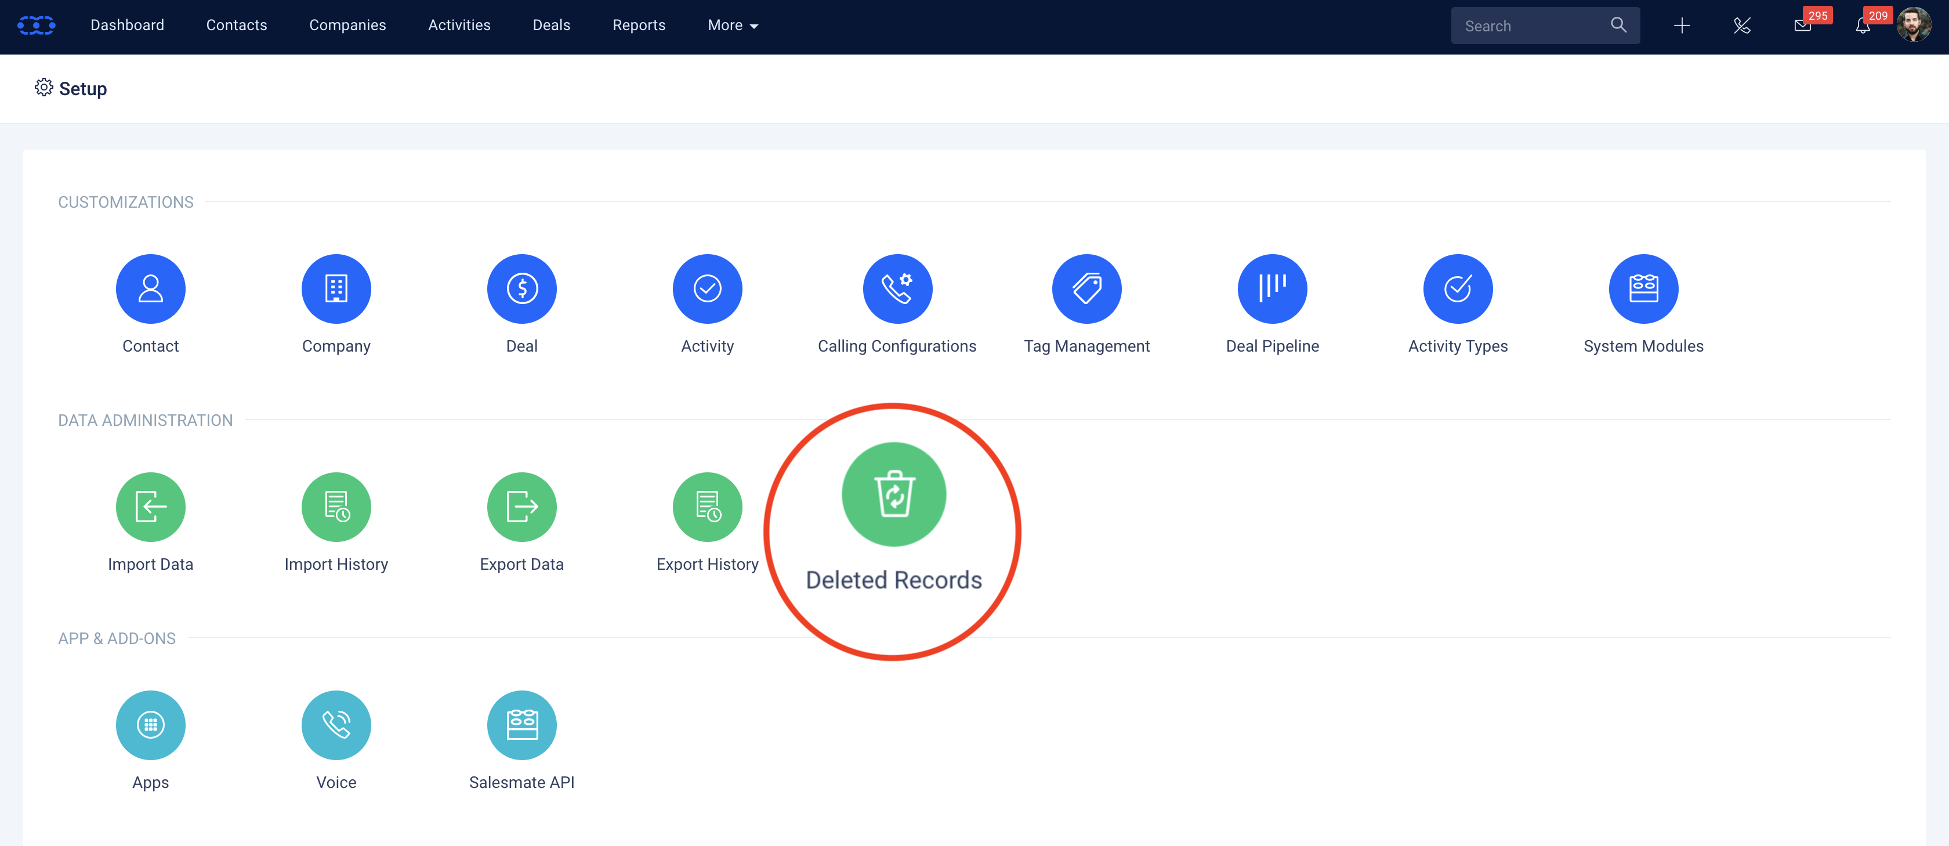Open the Apps add-on section
1949x846 pixels.
pyautogui.click(x=151, y=724)
